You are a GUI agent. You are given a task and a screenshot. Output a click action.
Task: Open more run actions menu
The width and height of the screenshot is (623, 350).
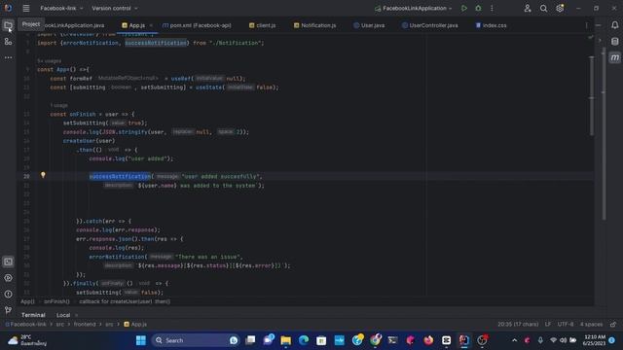point(492,9)
